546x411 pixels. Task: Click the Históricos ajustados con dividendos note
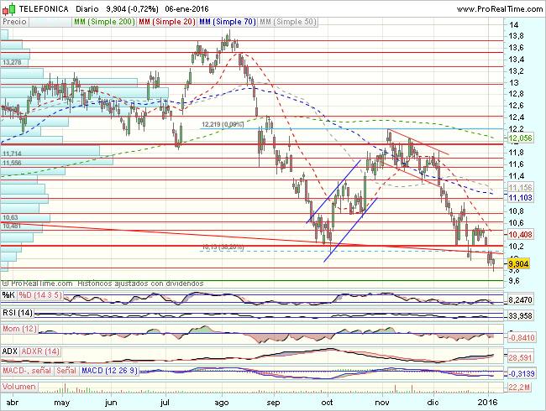(x=140, y=284)
